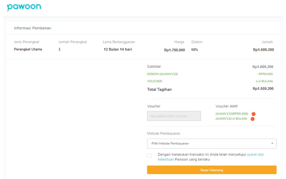Viewport: 286px width, 179px height.
Task: Click the Subtotal amount Rp1.609.200
Action: coord(263,67)
